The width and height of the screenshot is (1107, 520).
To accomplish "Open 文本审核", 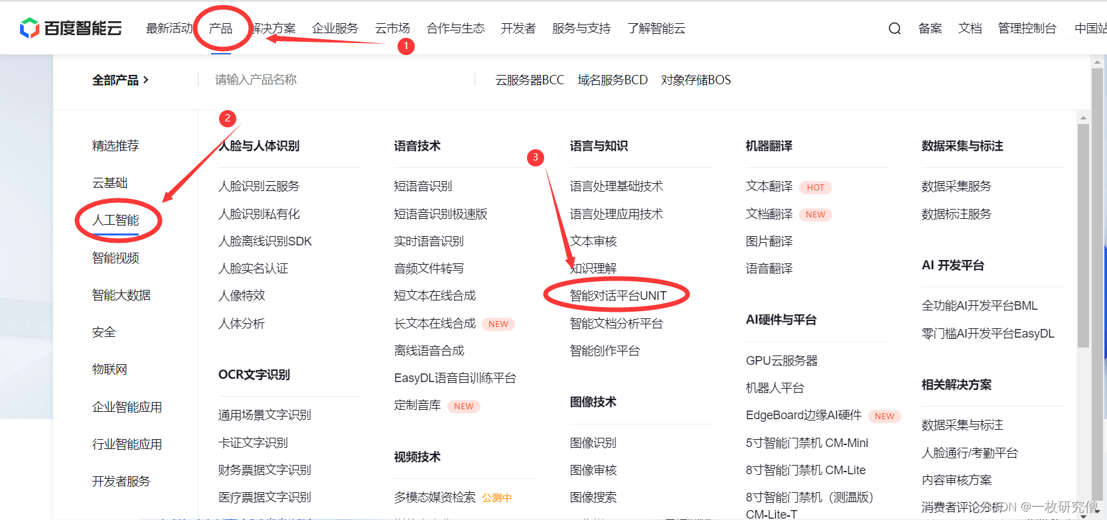I will [x=593, y=241].
